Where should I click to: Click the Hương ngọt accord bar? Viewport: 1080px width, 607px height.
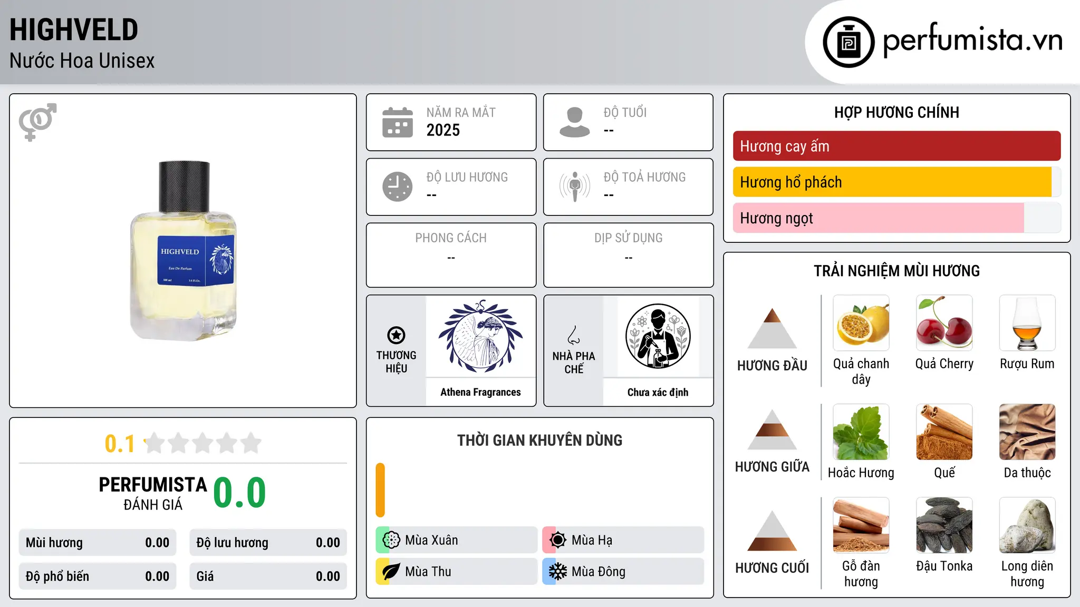(x=896, y=218)
